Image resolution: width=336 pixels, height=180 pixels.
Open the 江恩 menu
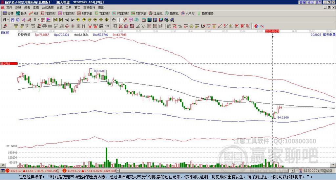click(x=36, y=8)
